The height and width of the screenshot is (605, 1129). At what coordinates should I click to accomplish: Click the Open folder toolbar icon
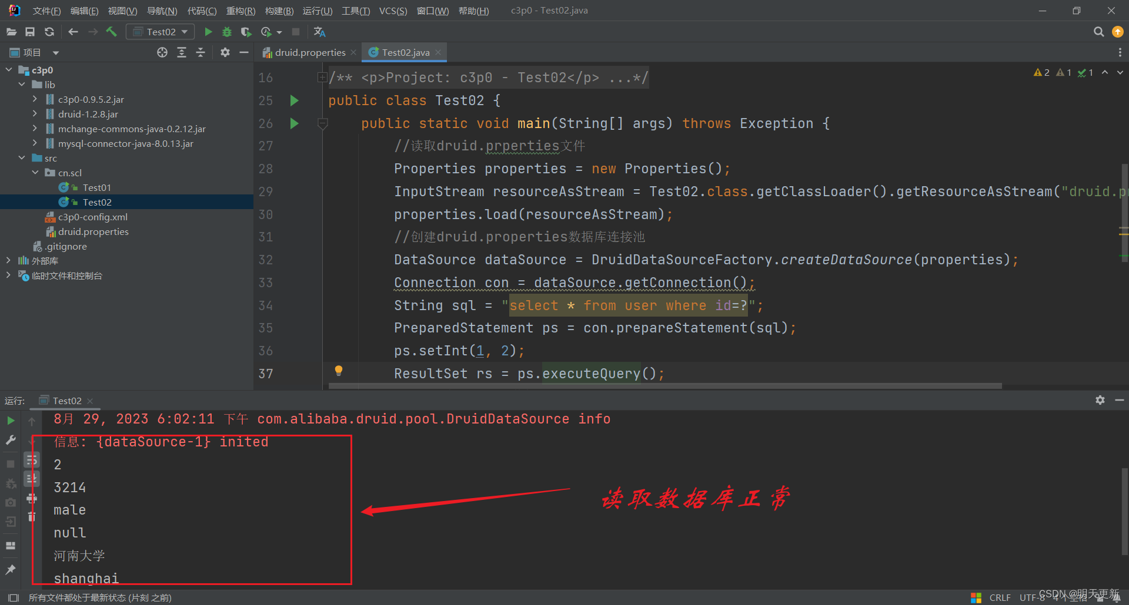pos(11,32)
